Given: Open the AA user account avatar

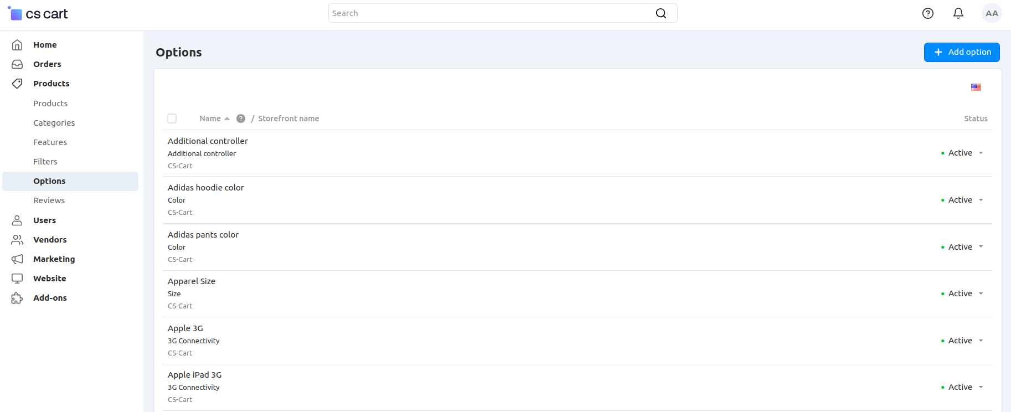Looking at the screenshot, I should [x=992, y=13].
